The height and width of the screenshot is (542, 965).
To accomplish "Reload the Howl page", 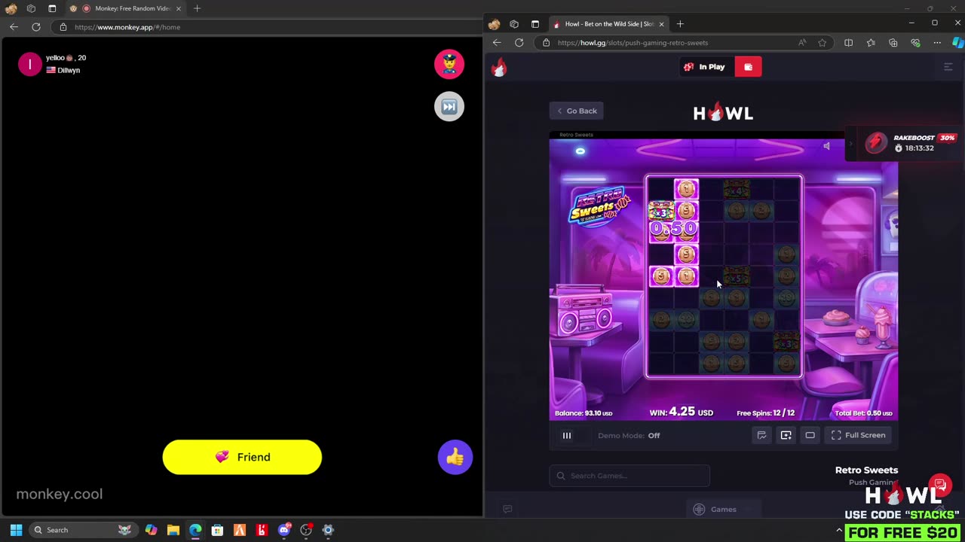I will [x=519, y=42].
